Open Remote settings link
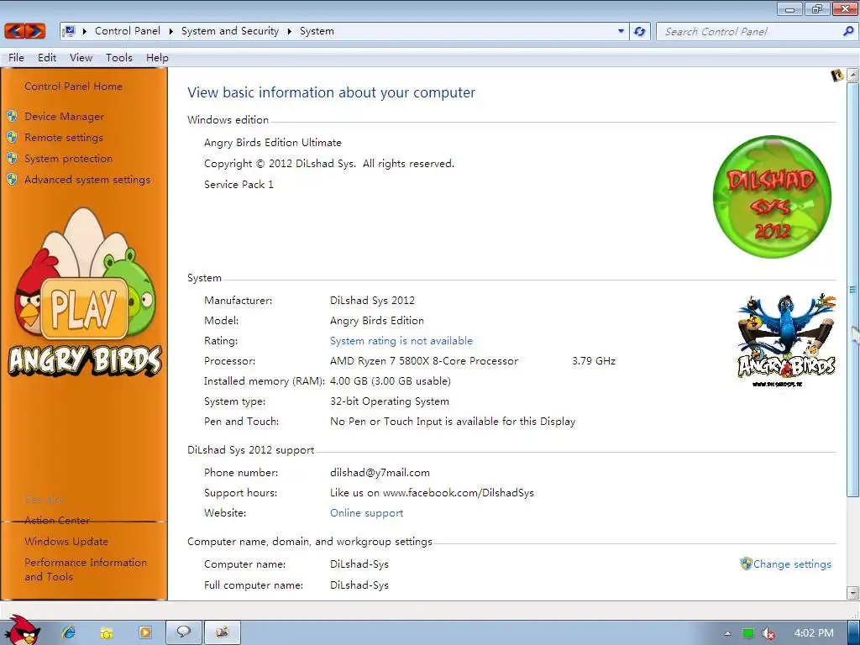Viewport: 860px width, 645px height. tap(64, 137)
